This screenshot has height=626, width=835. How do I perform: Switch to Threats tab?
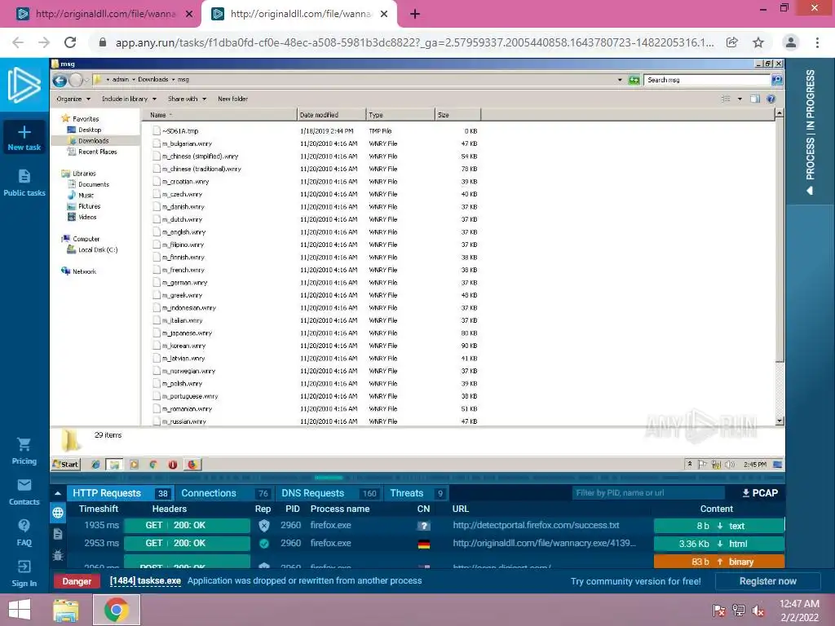[x=416, y=493]
